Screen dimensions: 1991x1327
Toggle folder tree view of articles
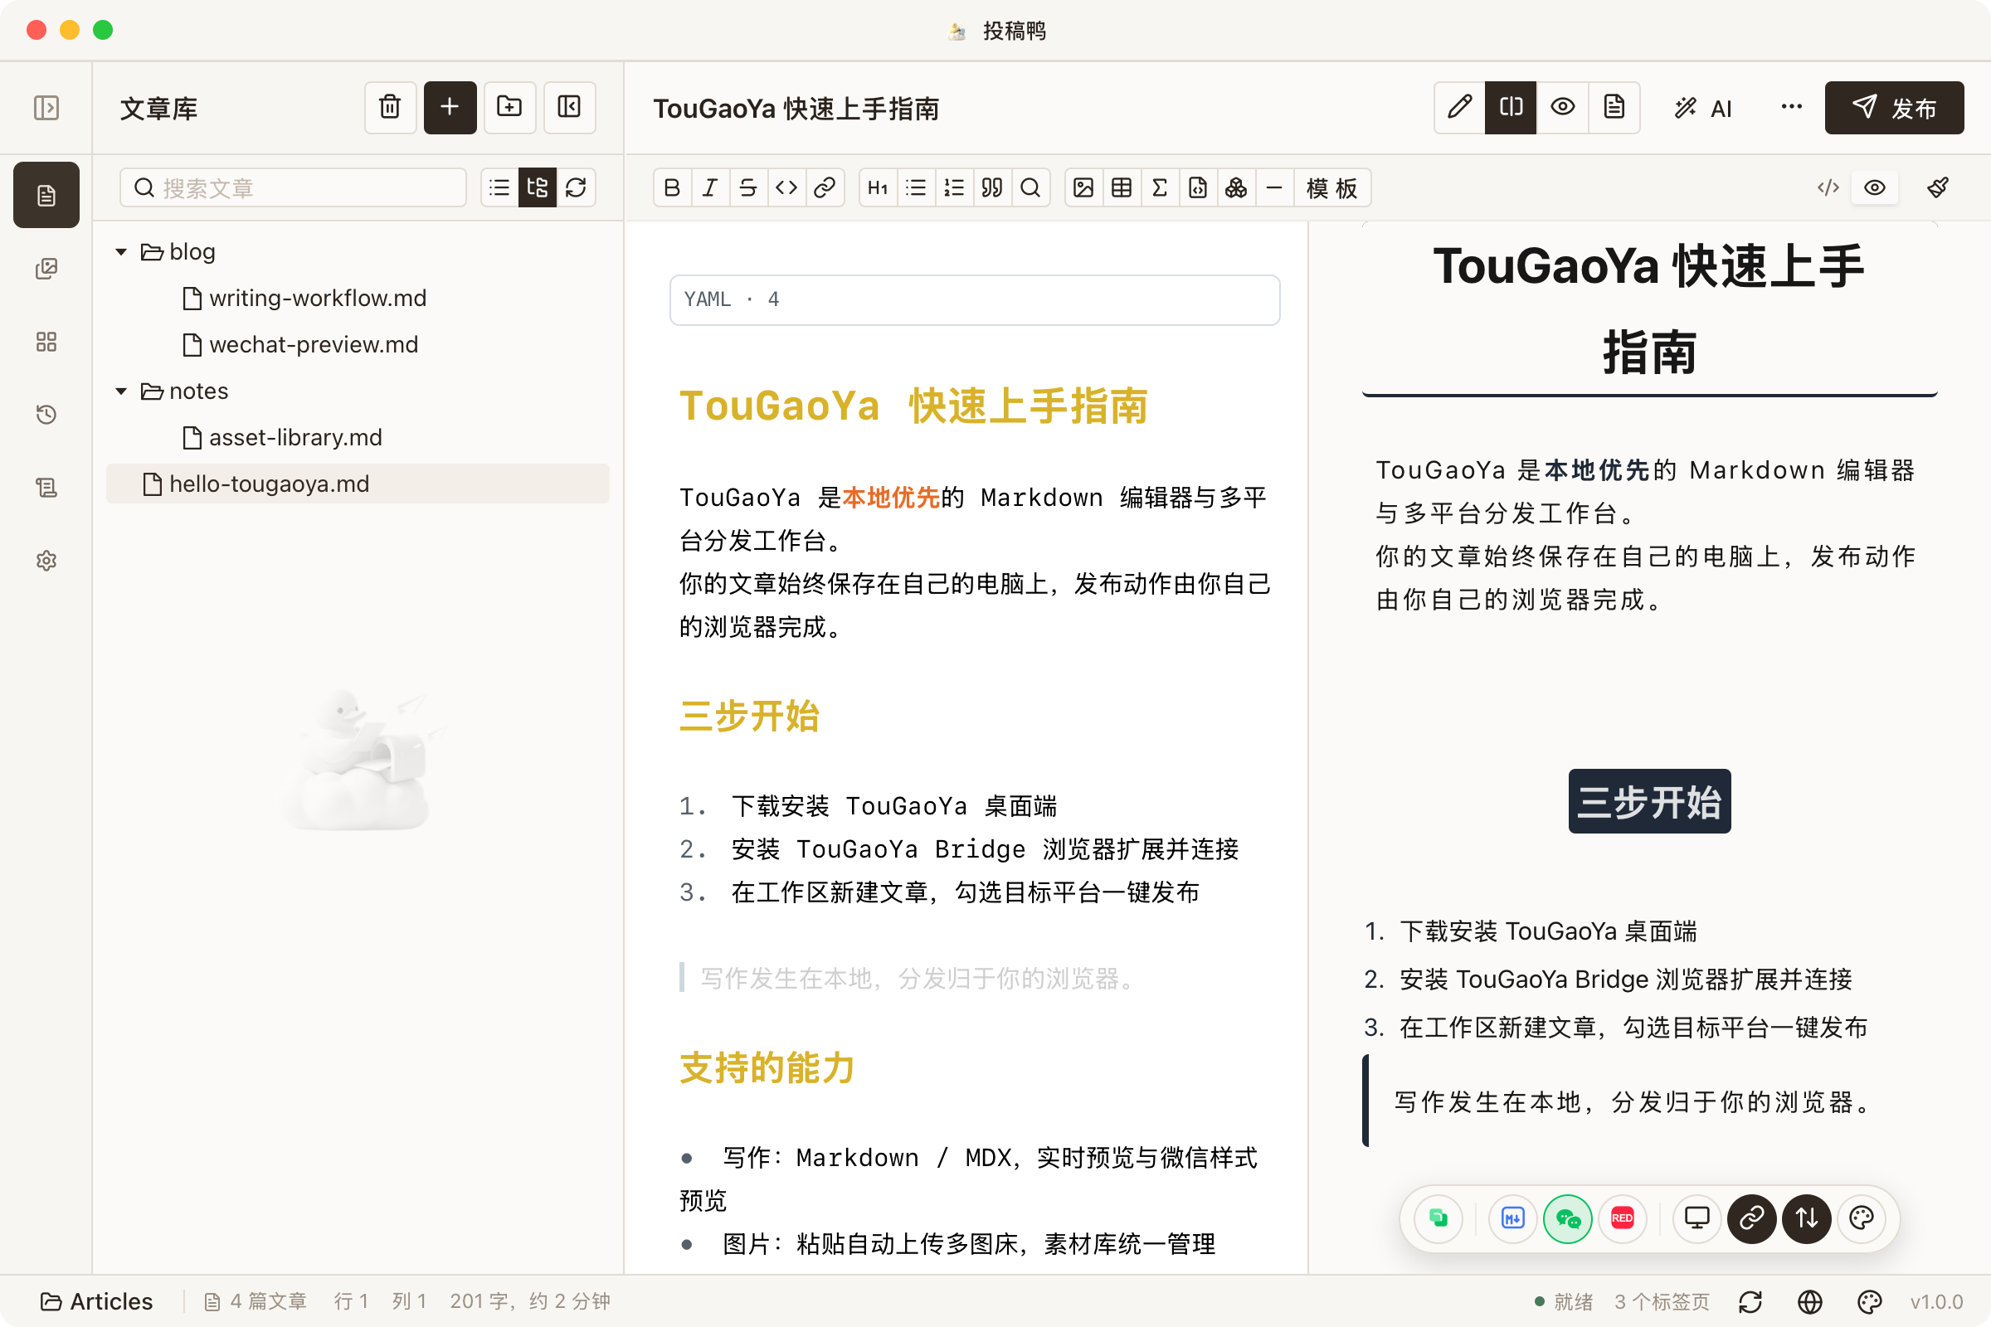point(538,188)
